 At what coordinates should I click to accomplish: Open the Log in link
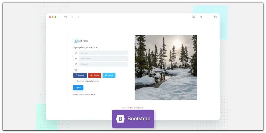point(93,94)
